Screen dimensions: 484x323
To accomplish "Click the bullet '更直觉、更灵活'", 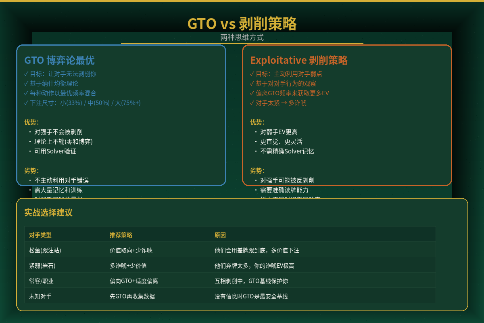I will click(x=281, y=142).
